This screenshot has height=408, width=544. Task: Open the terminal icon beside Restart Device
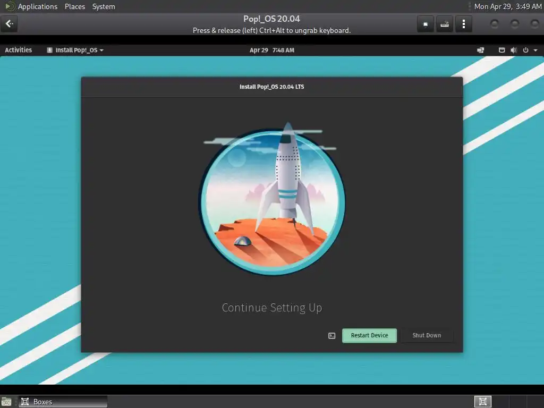tap(331, 336)
